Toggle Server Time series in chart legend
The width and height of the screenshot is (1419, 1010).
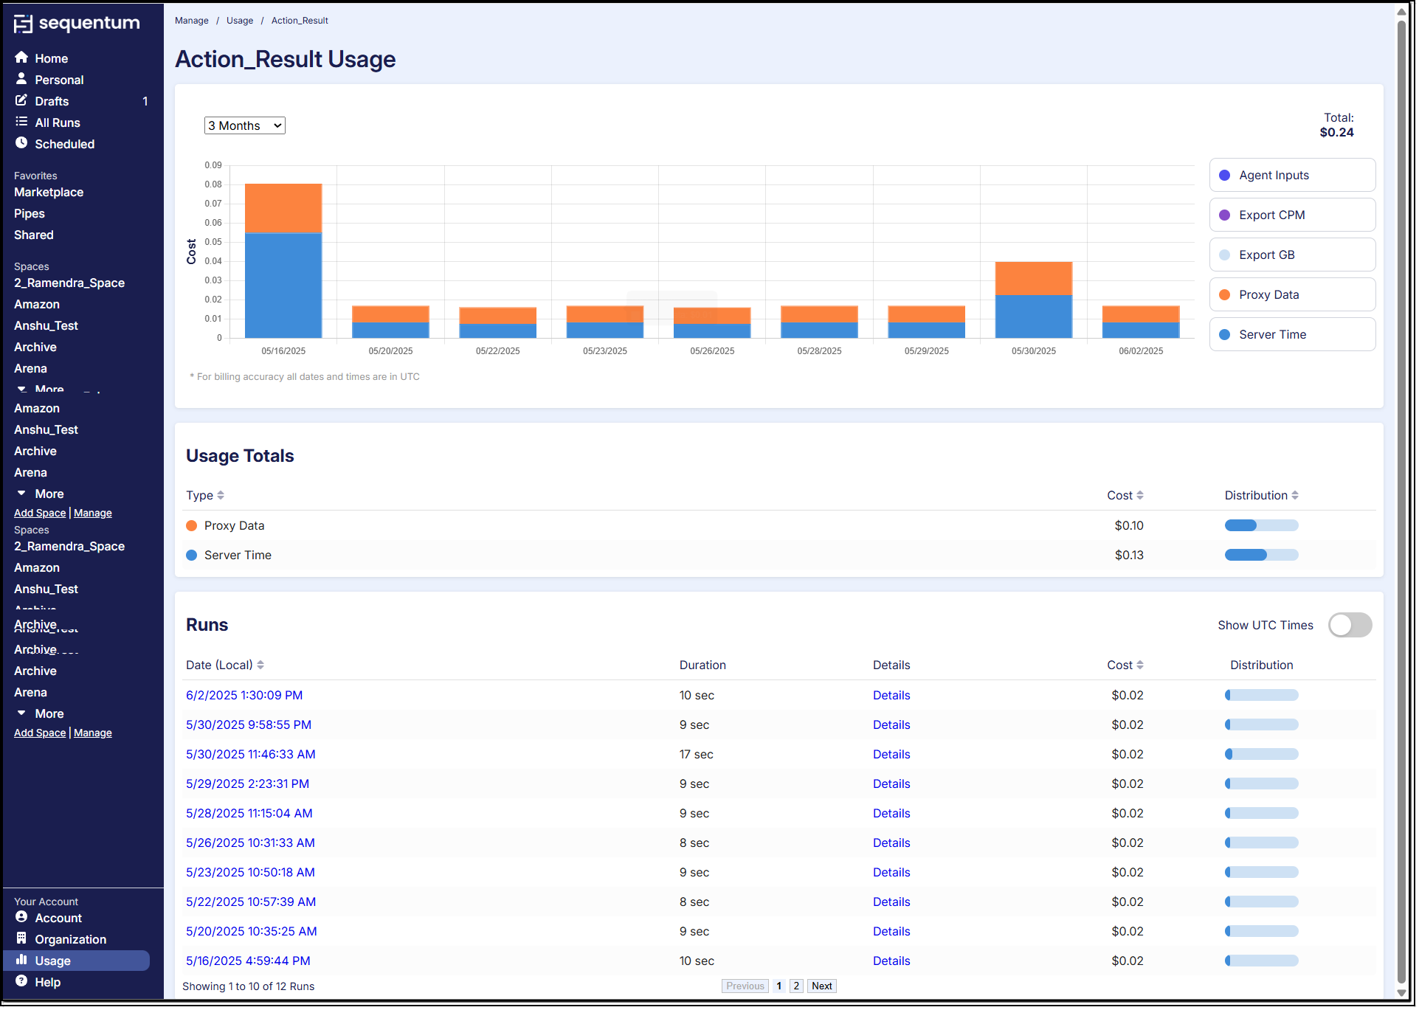coord(1291,335)
